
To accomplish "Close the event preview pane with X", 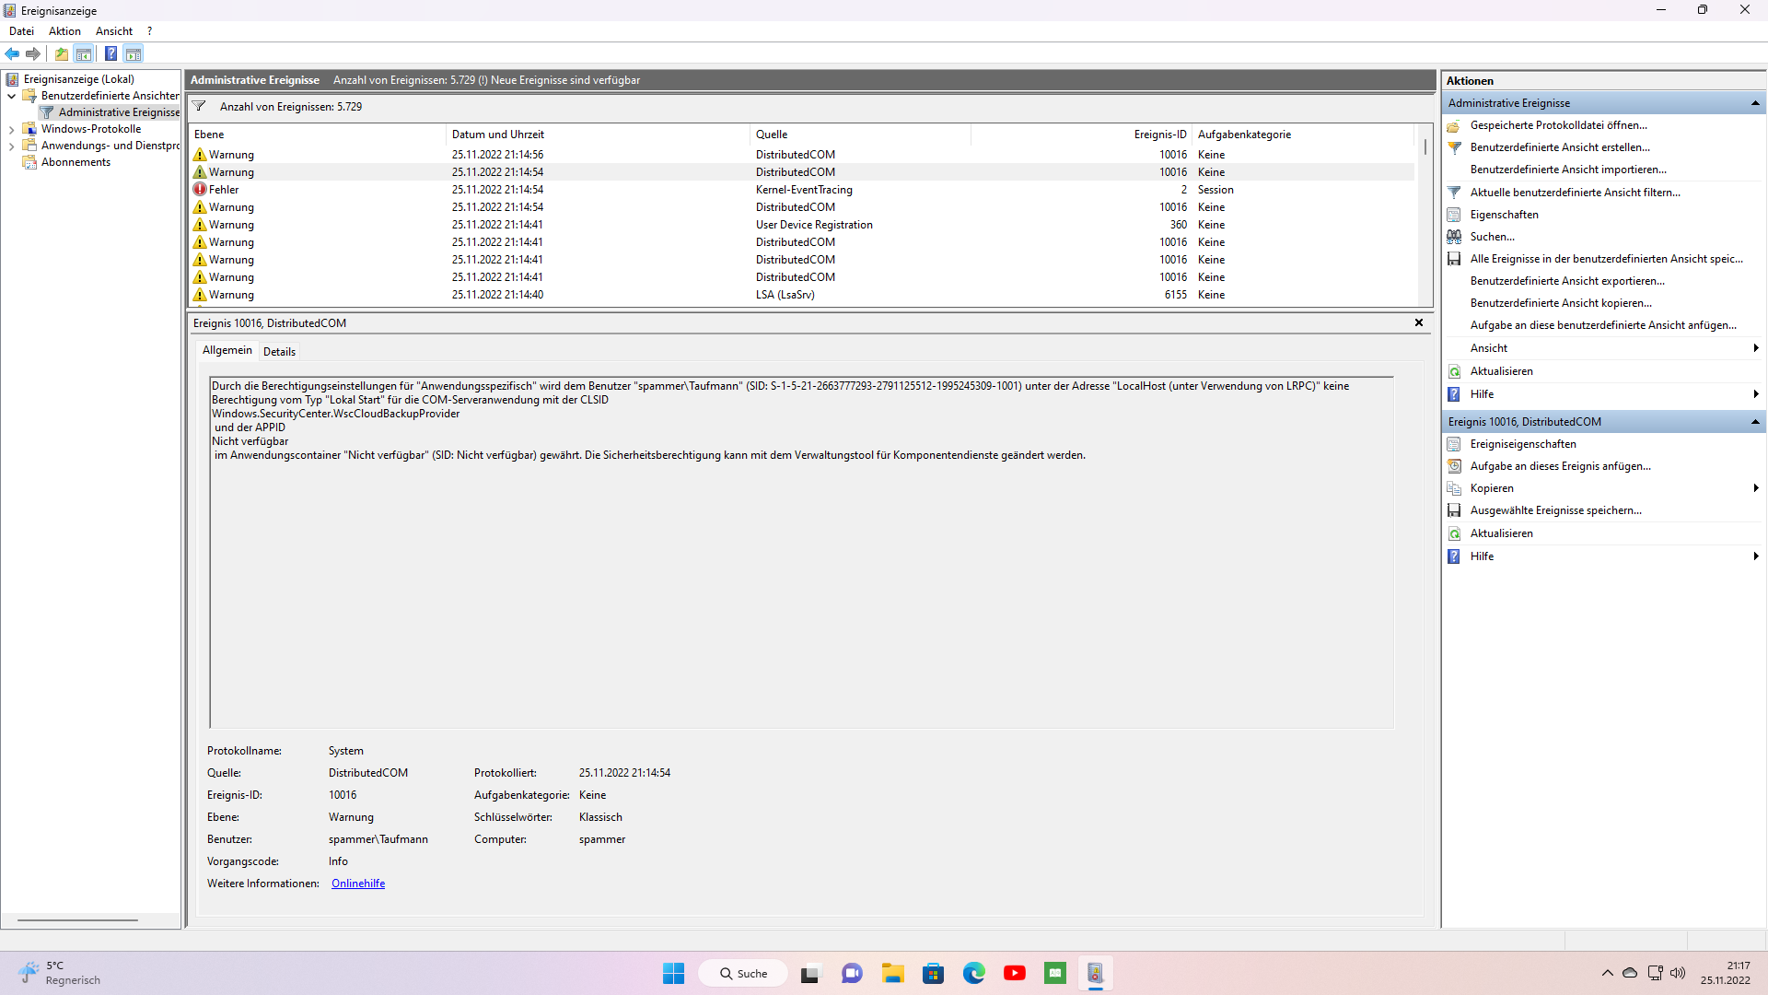I will pyautogui.click(x=1418, y=322).
